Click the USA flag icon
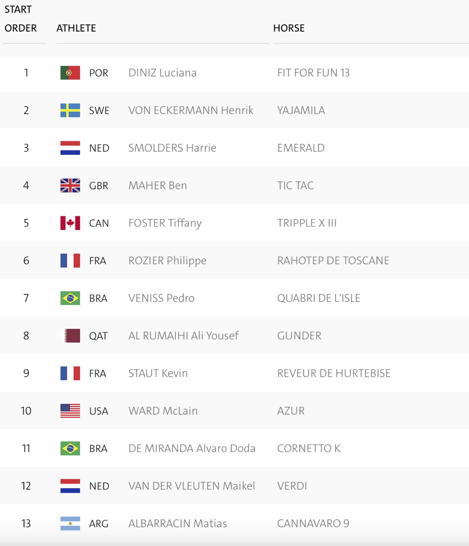Image resolution: width=469 pixels, height=546 pixels. [x=70, y=411]
